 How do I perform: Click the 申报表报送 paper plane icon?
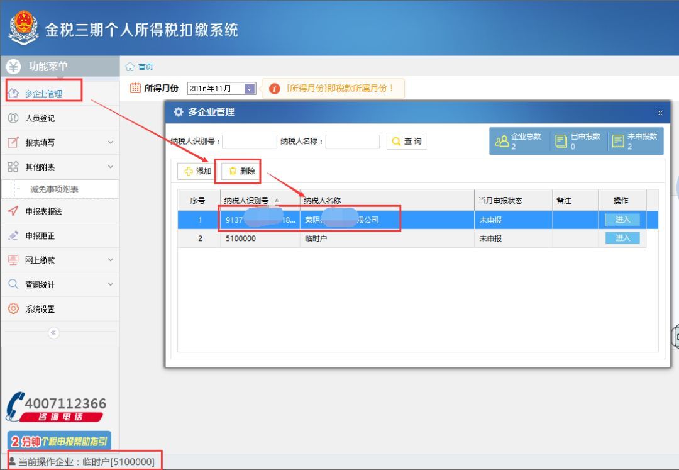tap(13, 211)
